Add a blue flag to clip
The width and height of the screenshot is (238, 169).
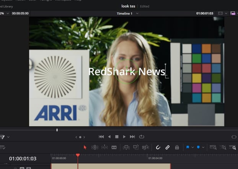[x=187, y=147]
